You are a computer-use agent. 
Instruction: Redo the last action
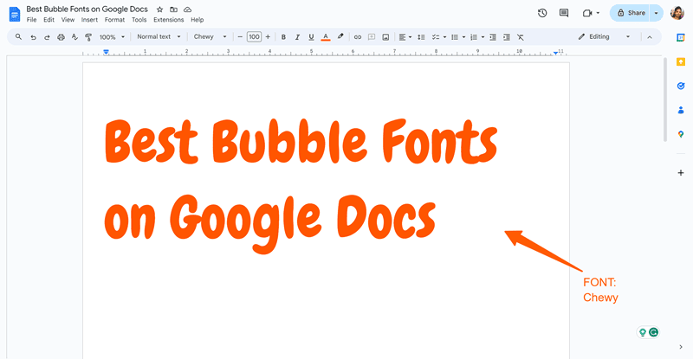coord(47,37)
